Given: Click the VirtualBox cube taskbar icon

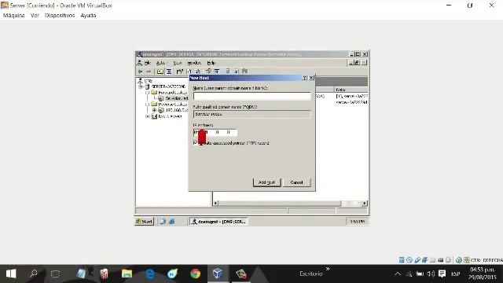Looking at the screenshot, I should [218, 274].
